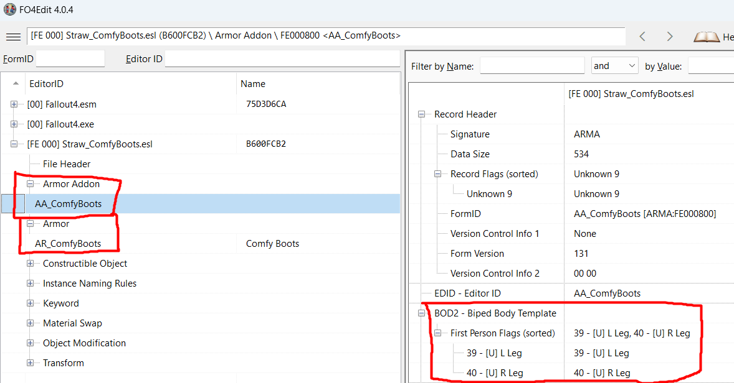Open the Help book icon

tap(707, 37)
